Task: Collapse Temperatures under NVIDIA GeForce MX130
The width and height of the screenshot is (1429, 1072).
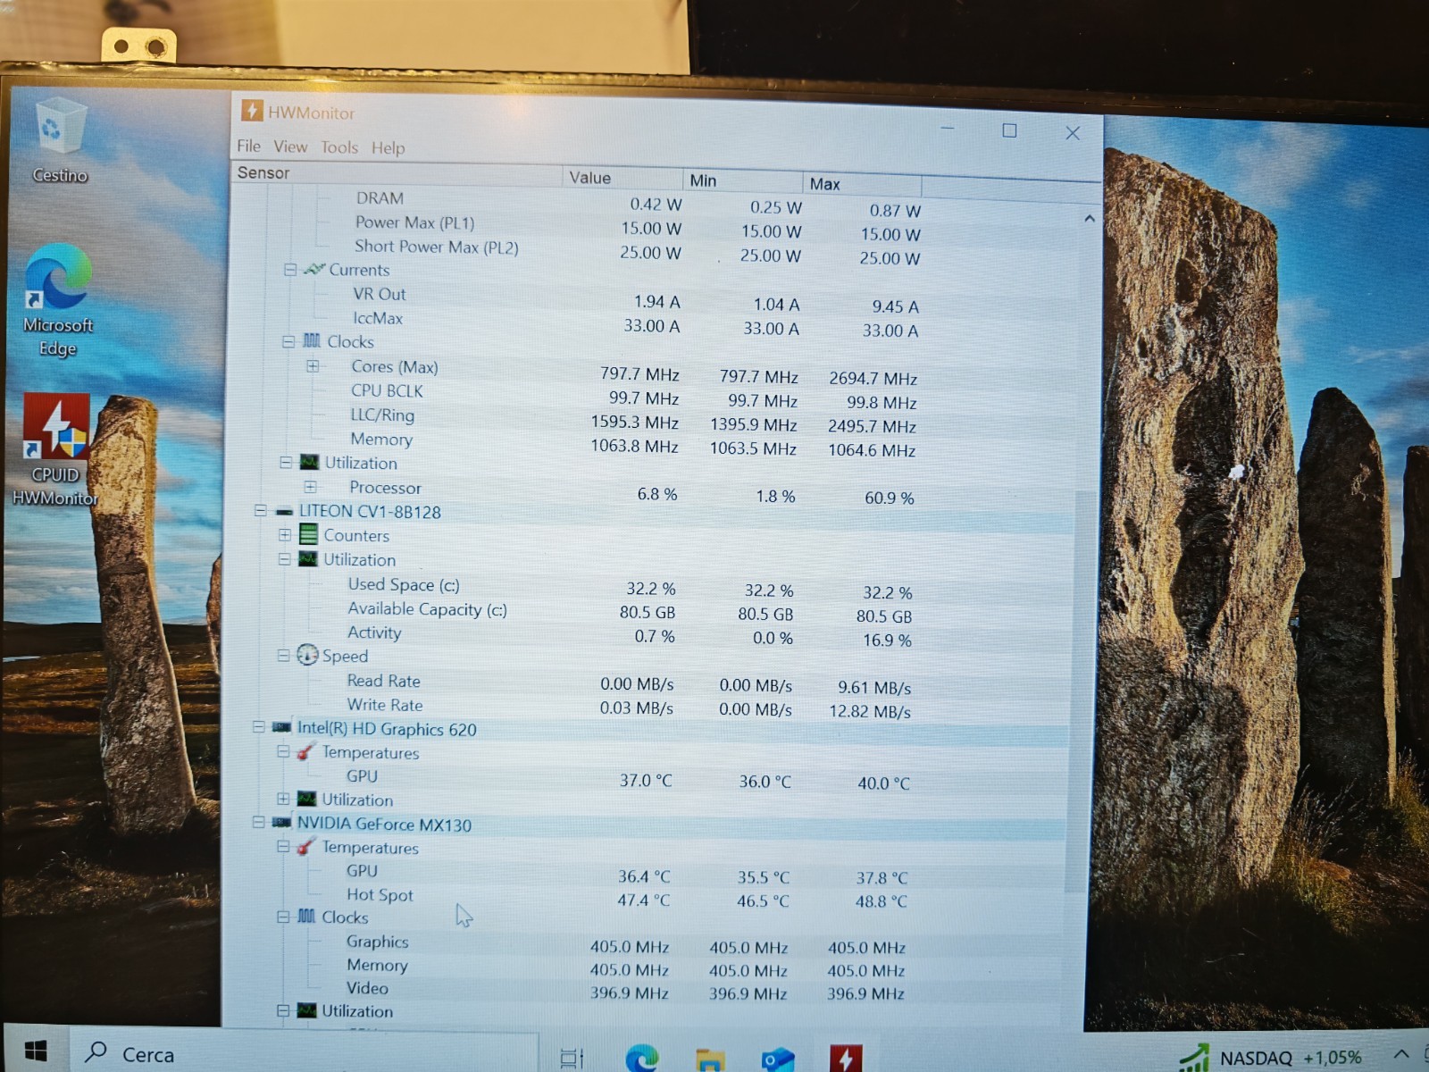Action: click(283, 847)
